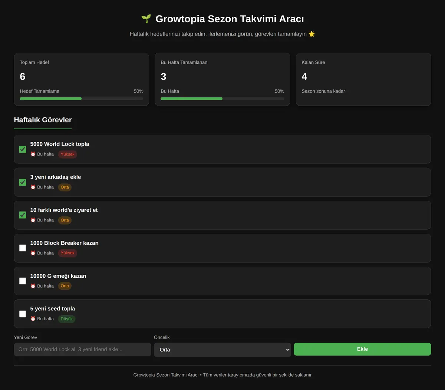Click alarm clock icon on 10000 G emeği task
Screen dimensions: 445x390
[x=33, y=286]
